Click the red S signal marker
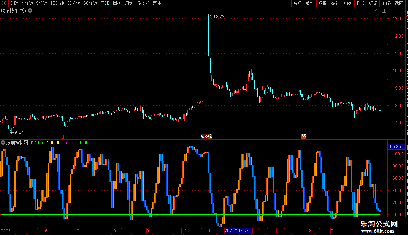408x235 pixels. (63, 137)
